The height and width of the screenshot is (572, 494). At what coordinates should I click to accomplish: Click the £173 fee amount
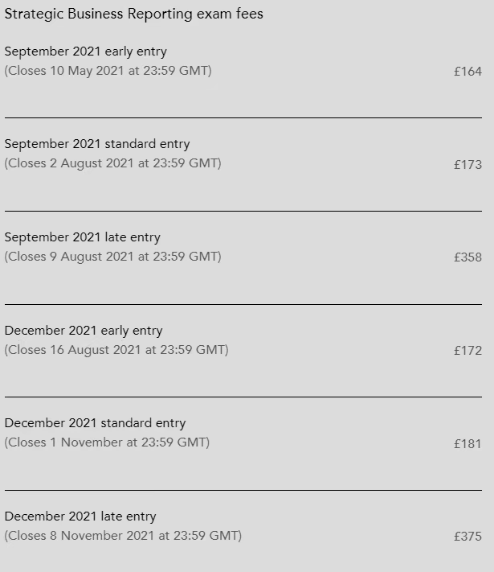pos(467,165)
